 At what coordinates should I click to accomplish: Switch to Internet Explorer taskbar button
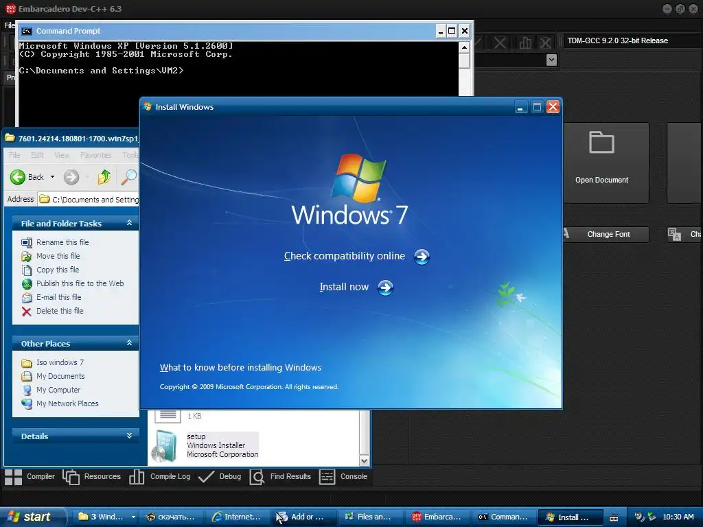click(236, 517)
